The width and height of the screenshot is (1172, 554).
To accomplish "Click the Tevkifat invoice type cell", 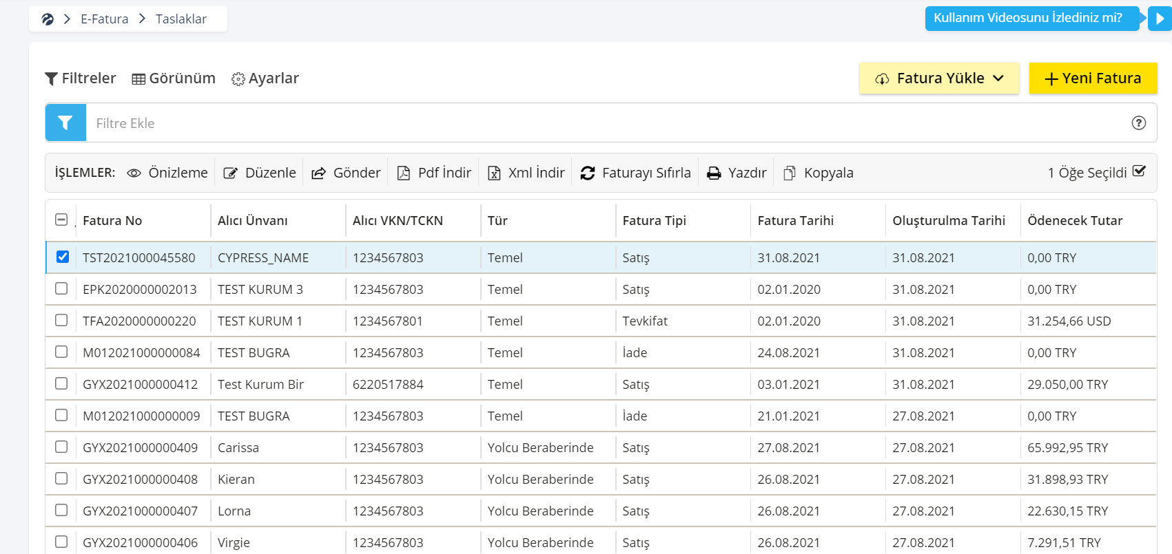I will point(645,321).
